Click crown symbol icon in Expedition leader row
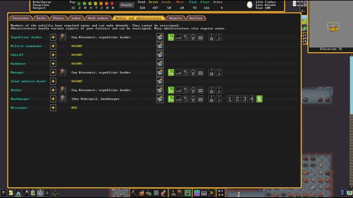The image size is (353, 198). click(x=160, y=37)
